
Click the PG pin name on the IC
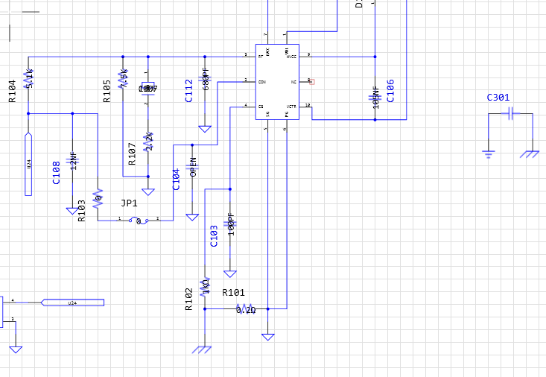(287, 114)
